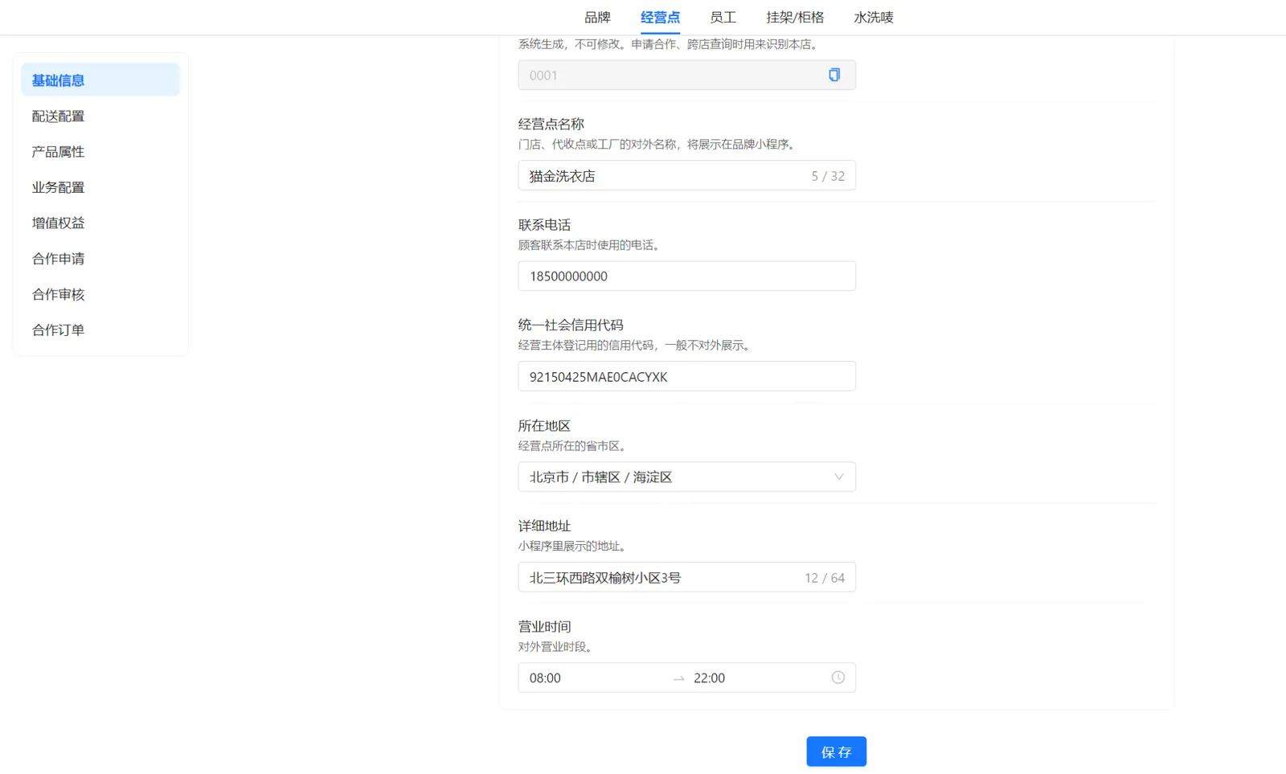Open the 品牌 tab
Screen dimensions: 1286x774
tap(597, 17)
